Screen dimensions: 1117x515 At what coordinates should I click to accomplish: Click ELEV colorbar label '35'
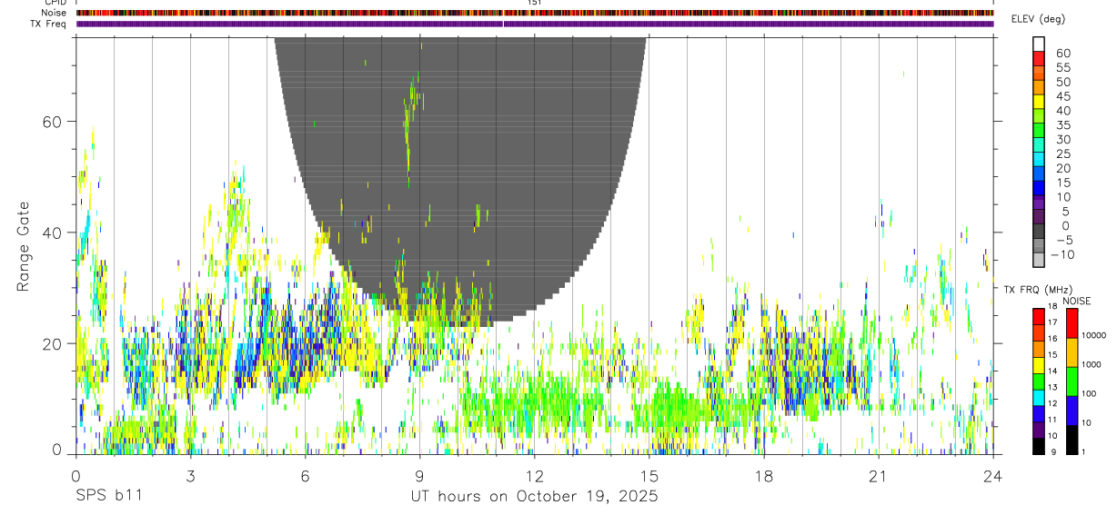pos(1063,125)
